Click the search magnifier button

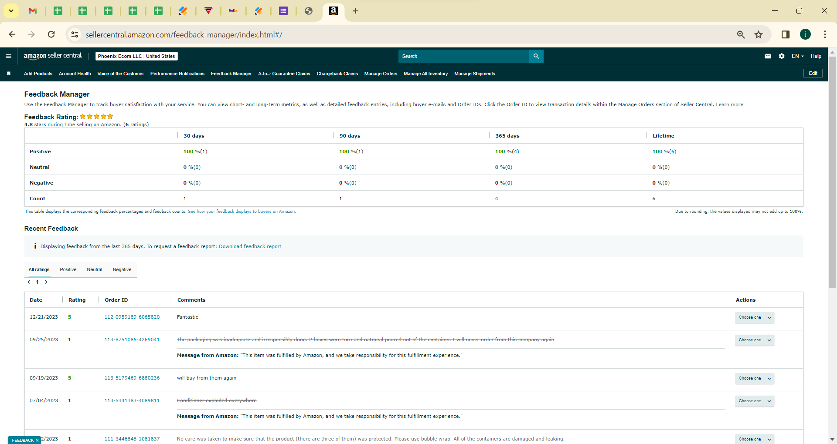536,56
